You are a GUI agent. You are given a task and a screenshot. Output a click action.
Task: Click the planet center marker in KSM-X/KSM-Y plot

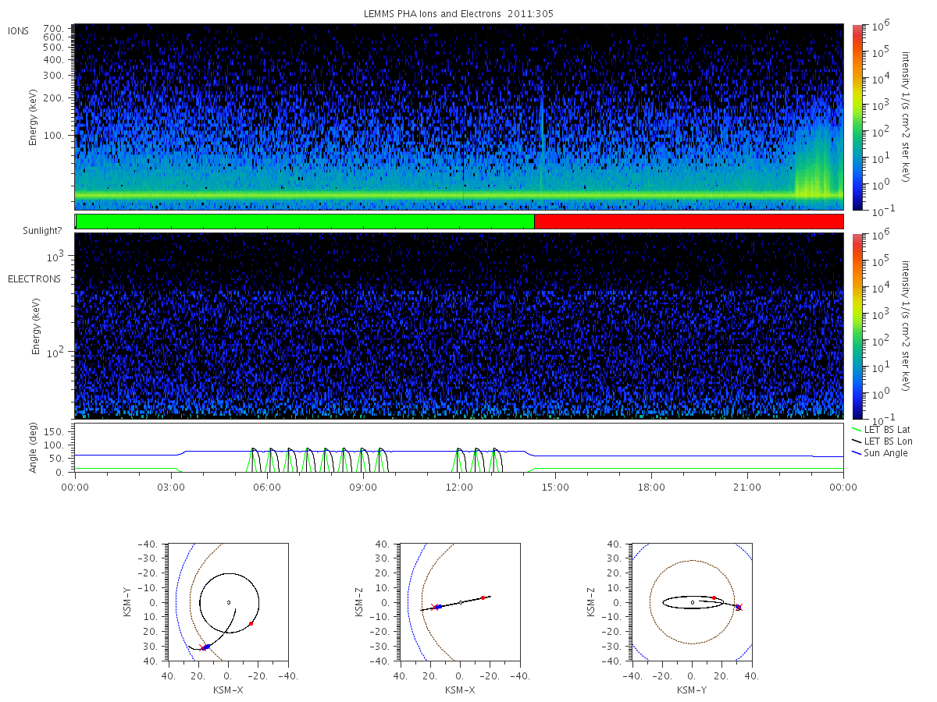pos(229,602)
